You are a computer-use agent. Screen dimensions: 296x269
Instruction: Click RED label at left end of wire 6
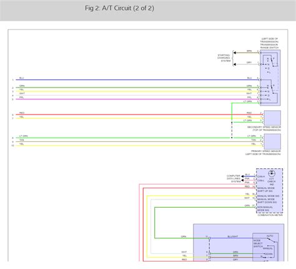pyautogui.click(x=22, y=113)
